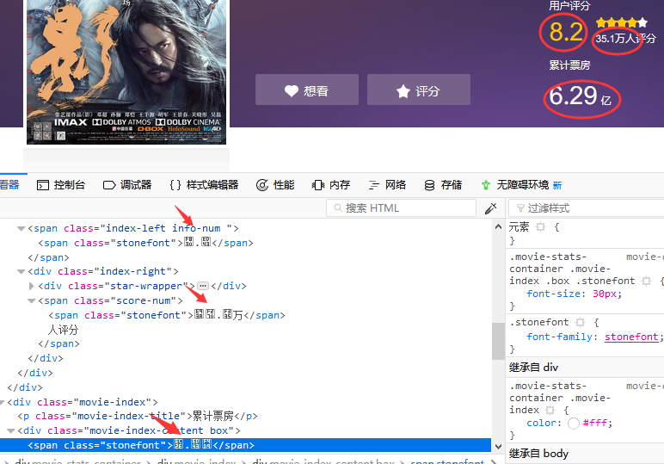This screenshot has width=664, height=464.
Task: Click the debugger icon beside 调试器
Action: pos(109,185)
